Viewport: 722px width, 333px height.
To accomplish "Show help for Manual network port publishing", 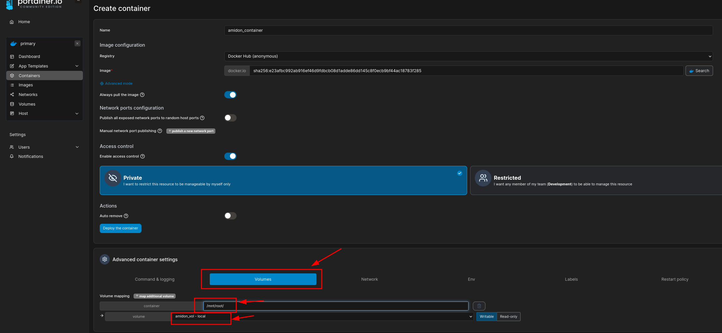I will tap(160, 131).
